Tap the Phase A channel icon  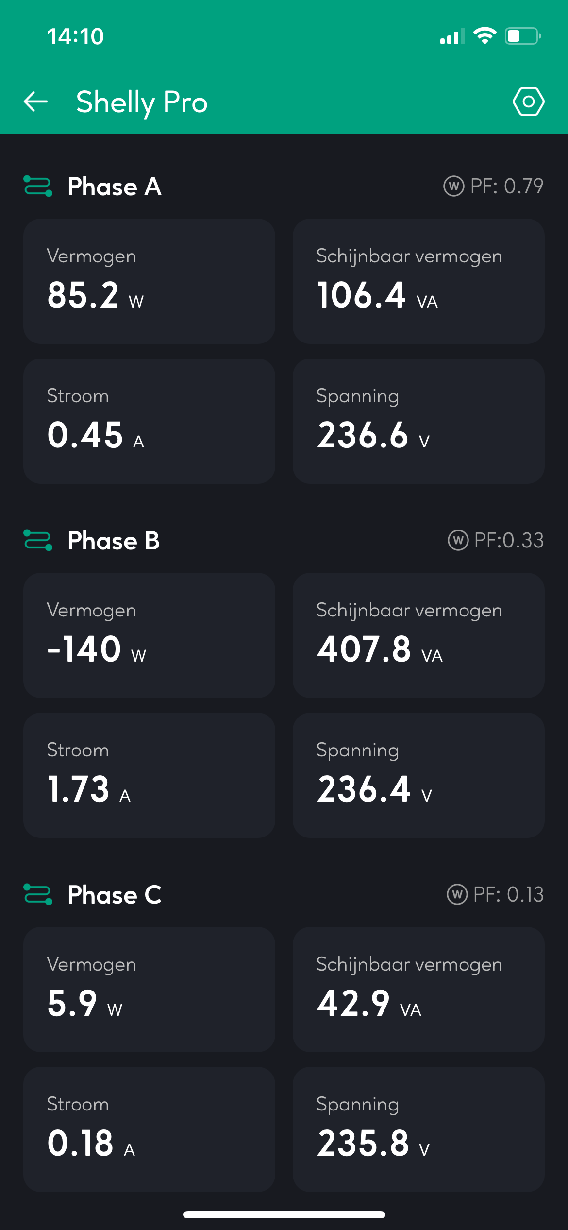pyautogui.click(x=38, y=187)
